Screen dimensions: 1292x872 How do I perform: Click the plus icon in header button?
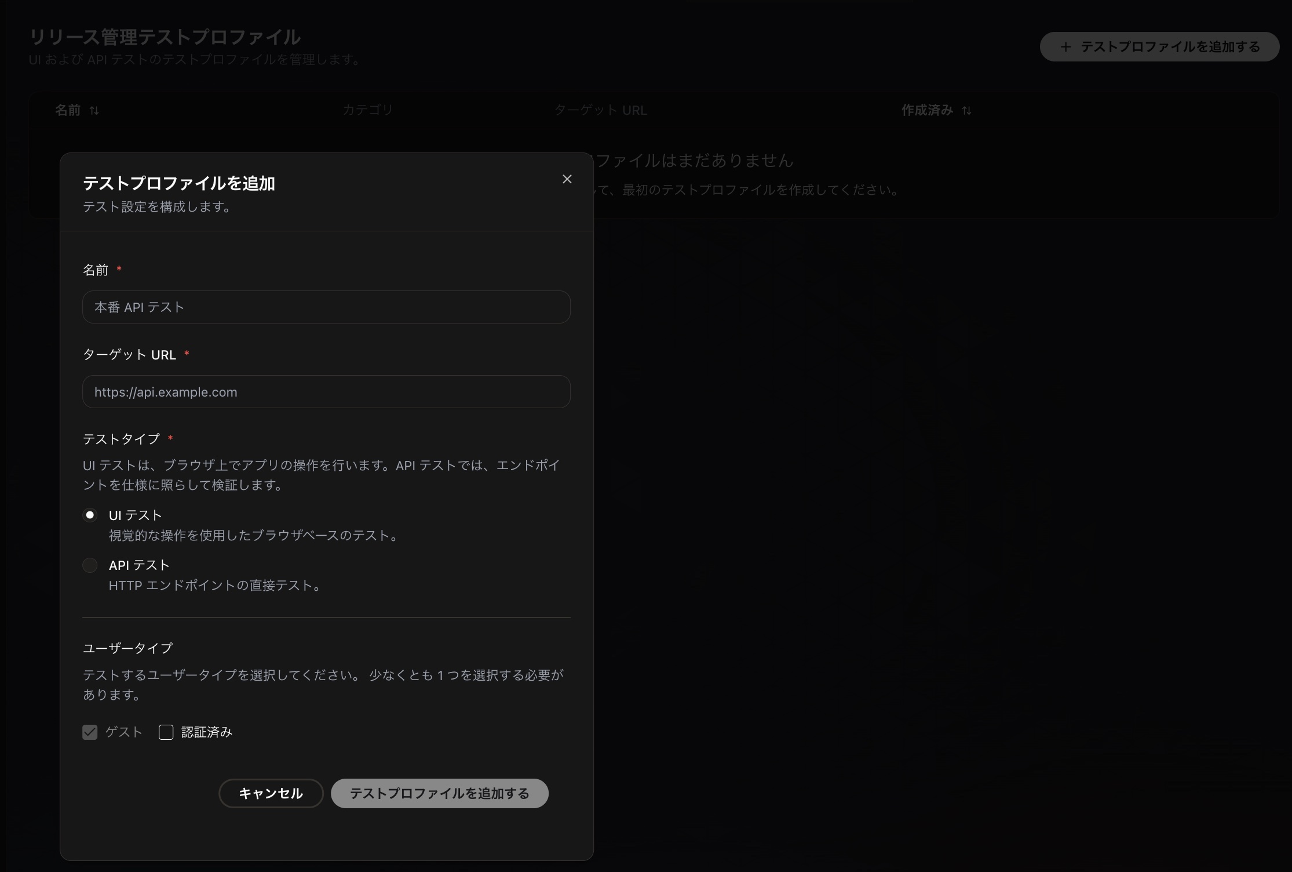[1065, 47]
